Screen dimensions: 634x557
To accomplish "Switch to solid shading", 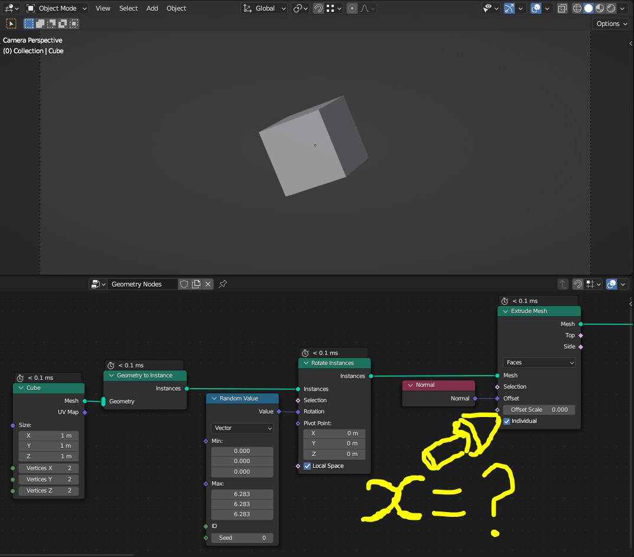I will click(589, 8).
